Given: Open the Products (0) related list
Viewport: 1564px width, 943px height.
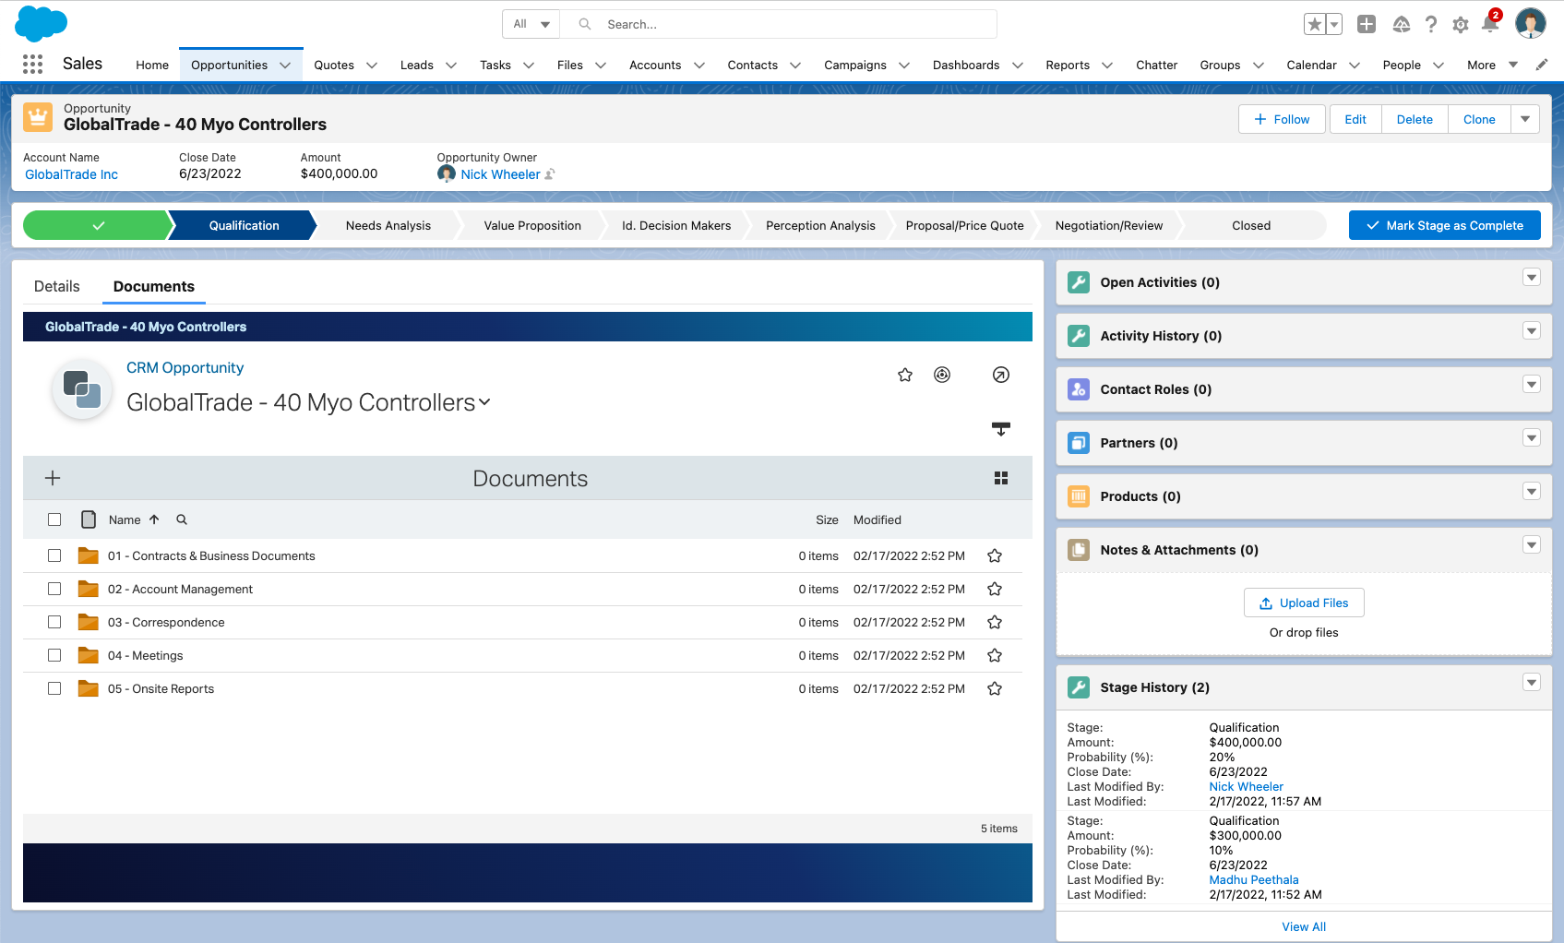Looking at the screenshot, I should (x=1140, y=496).
